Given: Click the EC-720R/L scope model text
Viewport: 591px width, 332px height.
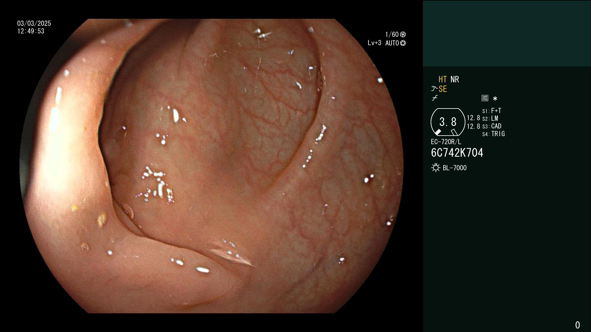Looking at the screenshot, I should click(x=446, y=142).
